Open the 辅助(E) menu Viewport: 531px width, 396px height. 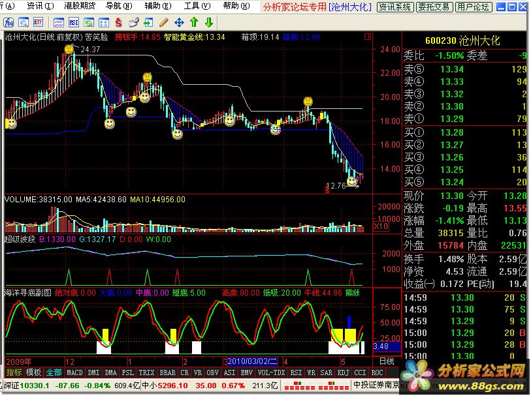(158, 6)
